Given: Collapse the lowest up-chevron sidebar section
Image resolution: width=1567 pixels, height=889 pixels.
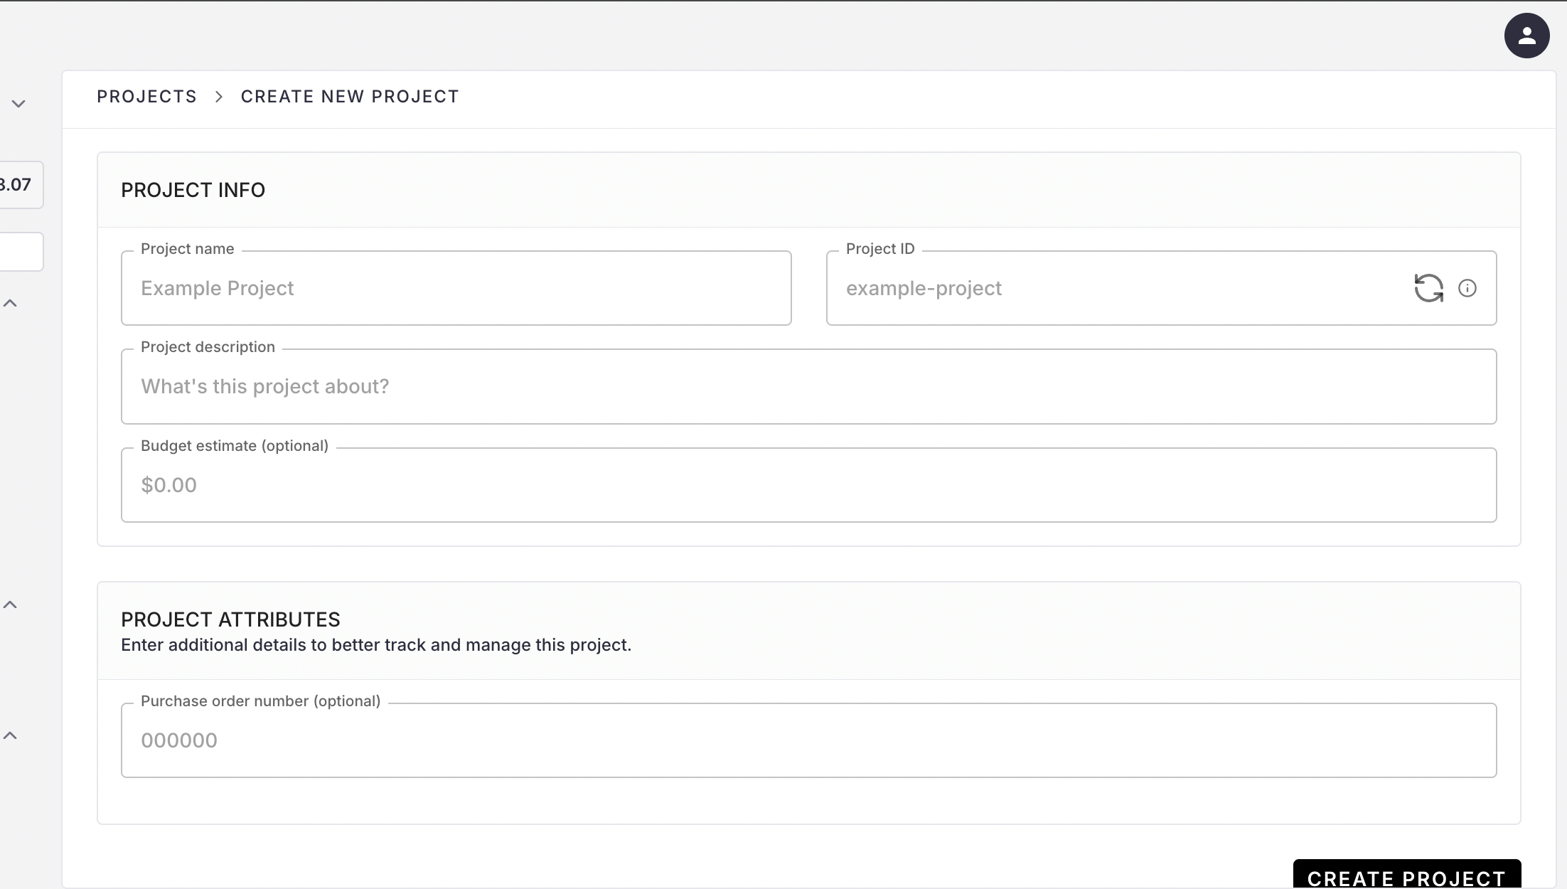Looking at the screenshot, I should (11, 736).
